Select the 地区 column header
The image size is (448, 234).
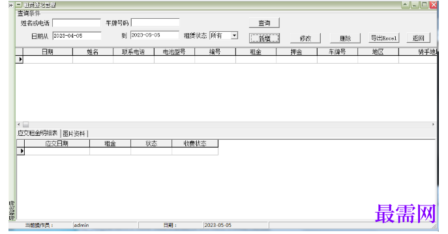point(378,52)
